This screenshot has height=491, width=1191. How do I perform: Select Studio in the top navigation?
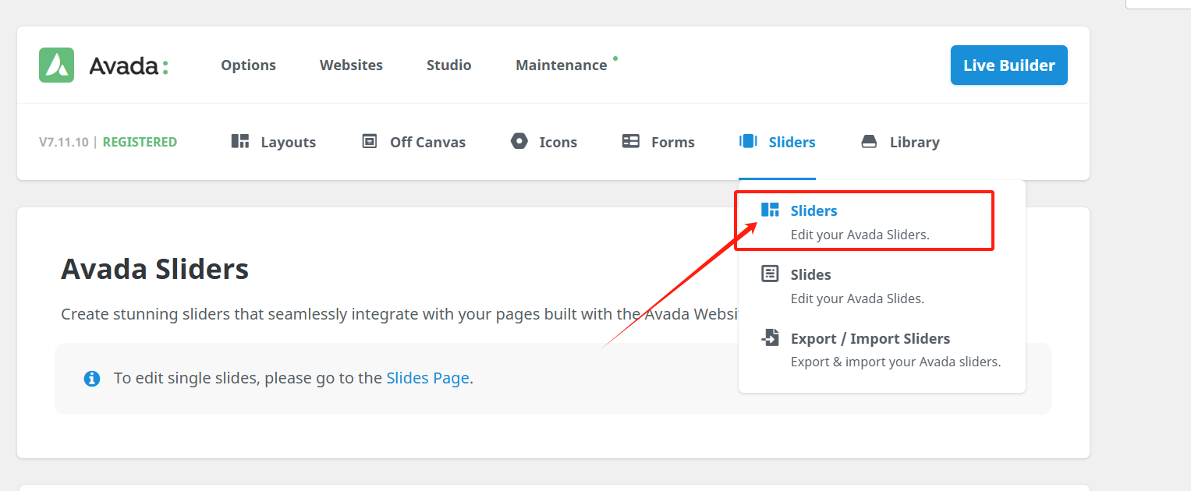(x=448, y=65)
